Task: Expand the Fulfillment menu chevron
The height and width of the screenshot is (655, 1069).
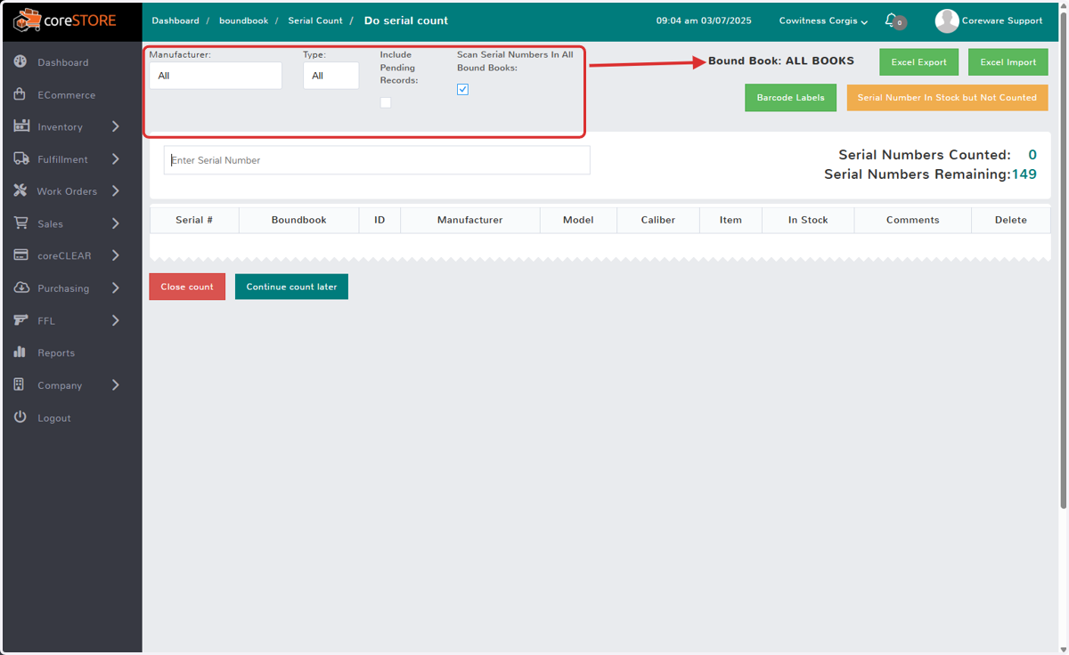Action: point(116,159)
